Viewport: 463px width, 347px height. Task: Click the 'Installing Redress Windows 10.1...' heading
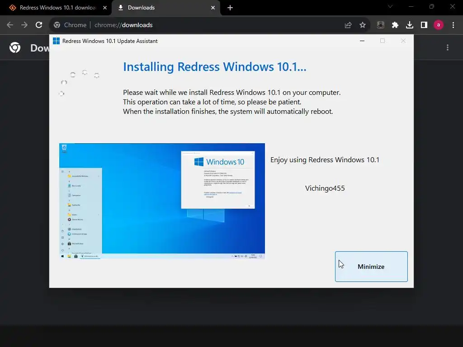click(215, 67)
